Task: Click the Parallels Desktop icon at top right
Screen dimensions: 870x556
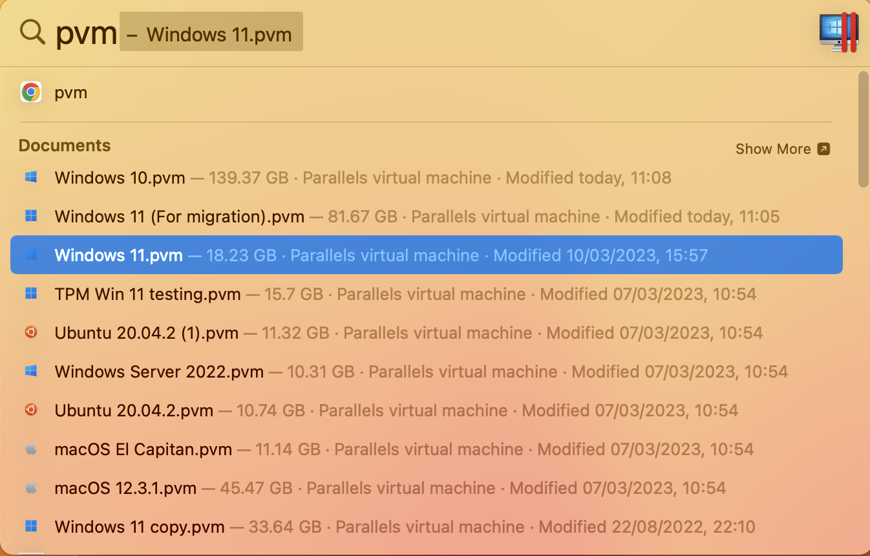Action: point(838,32)
